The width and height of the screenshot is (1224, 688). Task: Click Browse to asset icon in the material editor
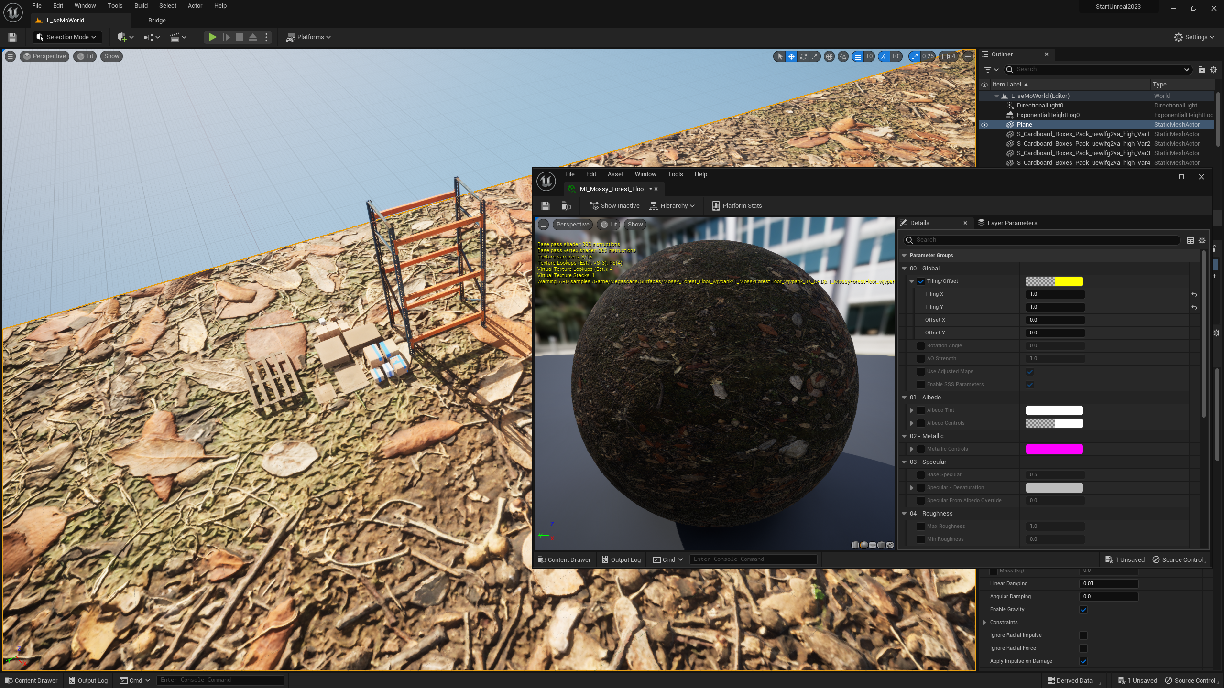click(x=567, y=206)
